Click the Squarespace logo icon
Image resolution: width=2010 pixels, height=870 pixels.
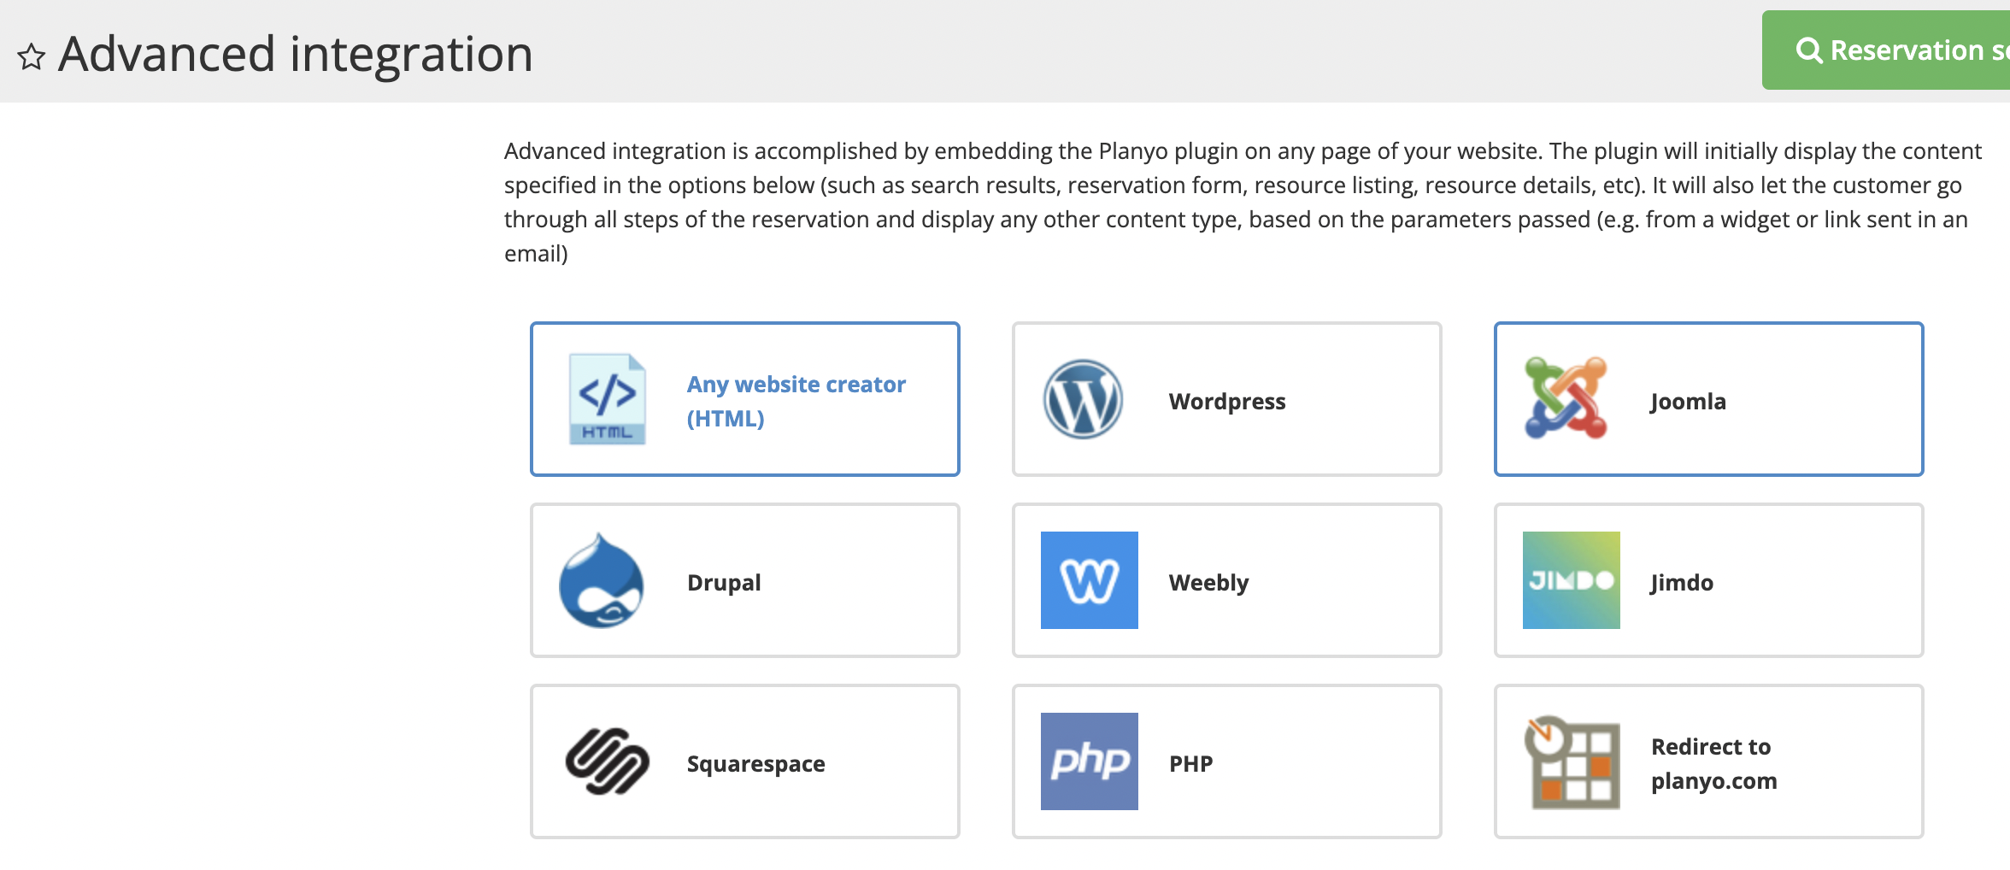607,761
